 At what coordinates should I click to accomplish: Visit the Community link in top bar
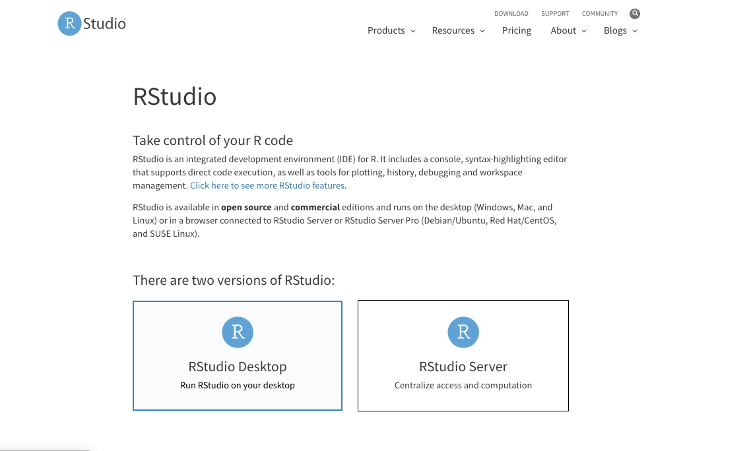click(599, 14)
